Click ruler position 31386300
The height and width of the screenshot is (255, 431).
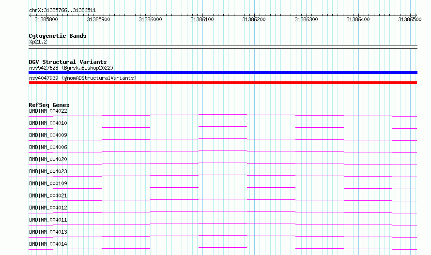coord(306,19)
